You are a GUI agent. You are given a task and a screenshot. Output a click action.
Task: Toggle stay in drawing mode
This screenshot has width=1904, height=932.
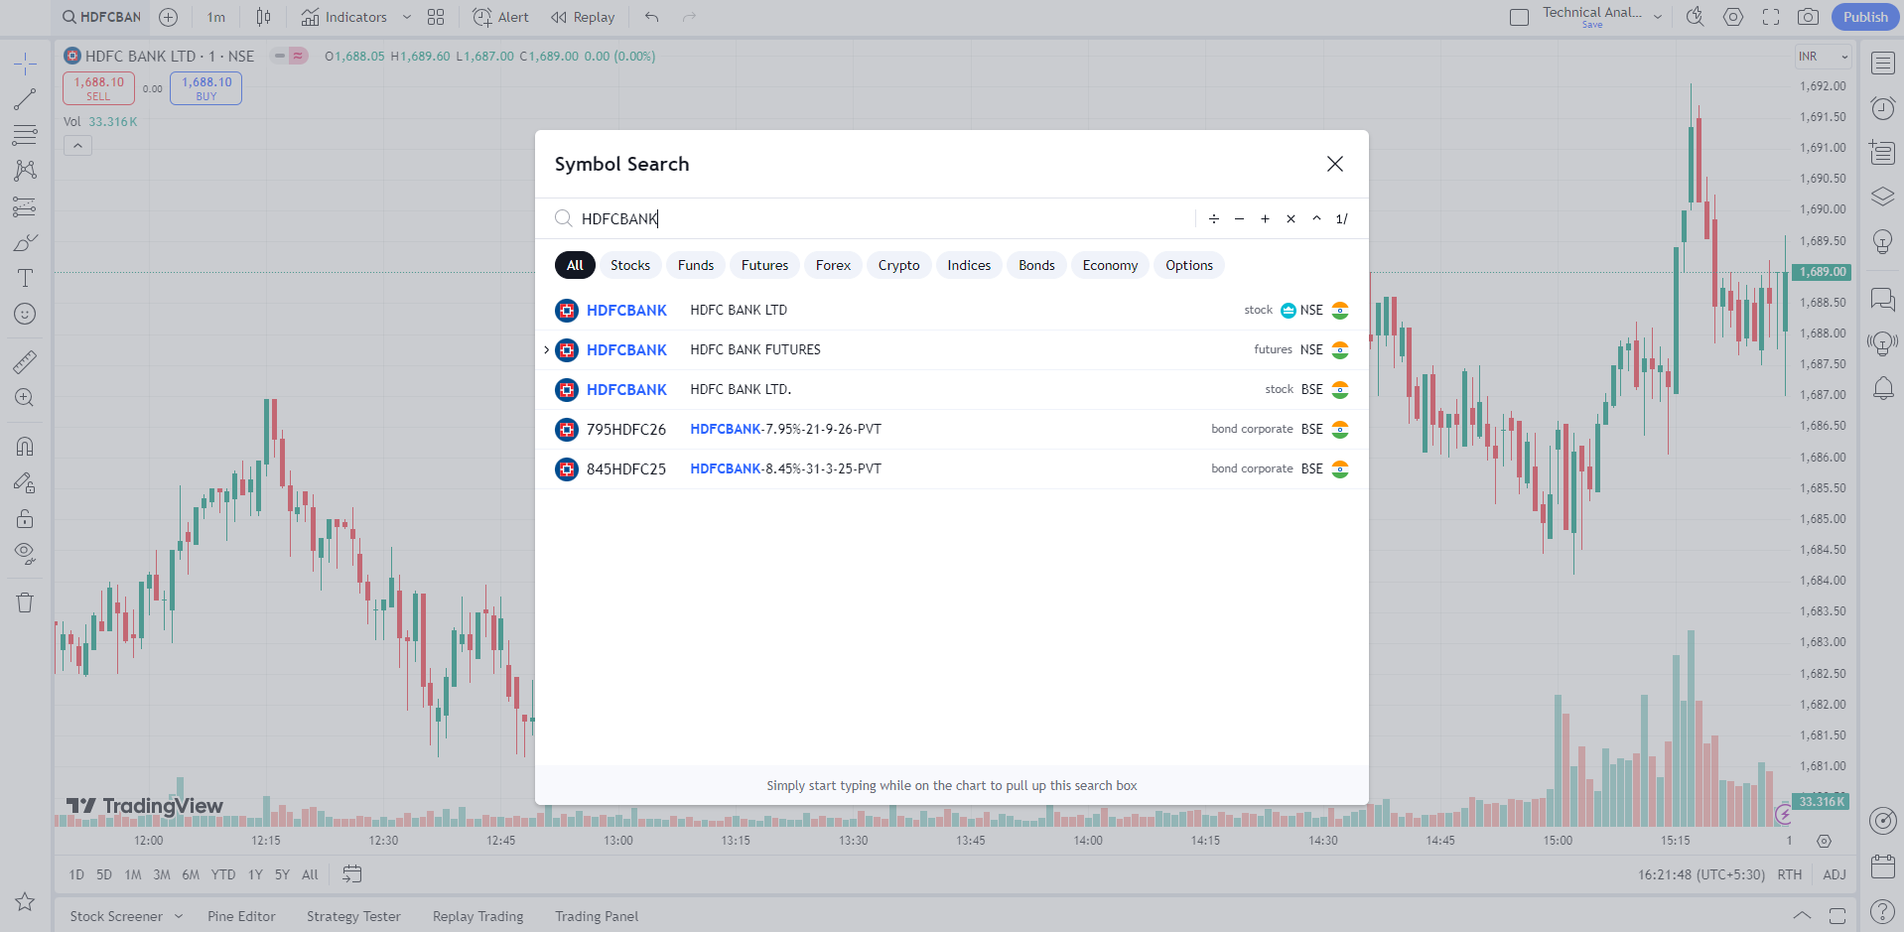click(x=25, y=483)
